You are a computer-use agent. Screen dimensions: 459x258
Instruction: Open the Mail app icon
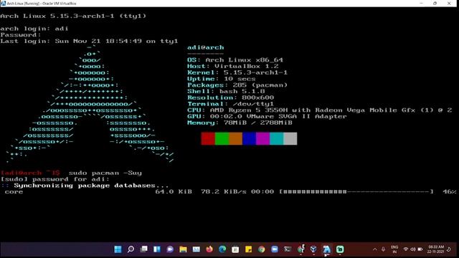tap(196, 249)
